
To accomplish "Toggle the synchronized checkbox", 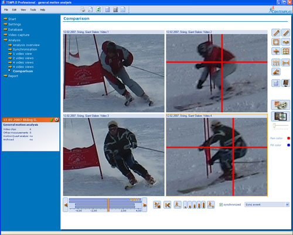I will click(x=221, y=204).
